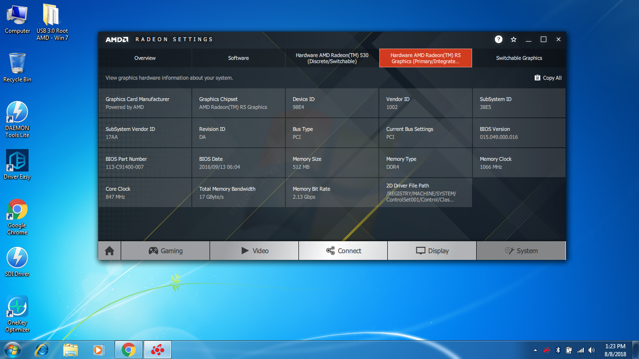The width and height of the screenshot is (639, 359).
Task: Click the Memory Size 512 MB tile
Action: tap(332, 163)
